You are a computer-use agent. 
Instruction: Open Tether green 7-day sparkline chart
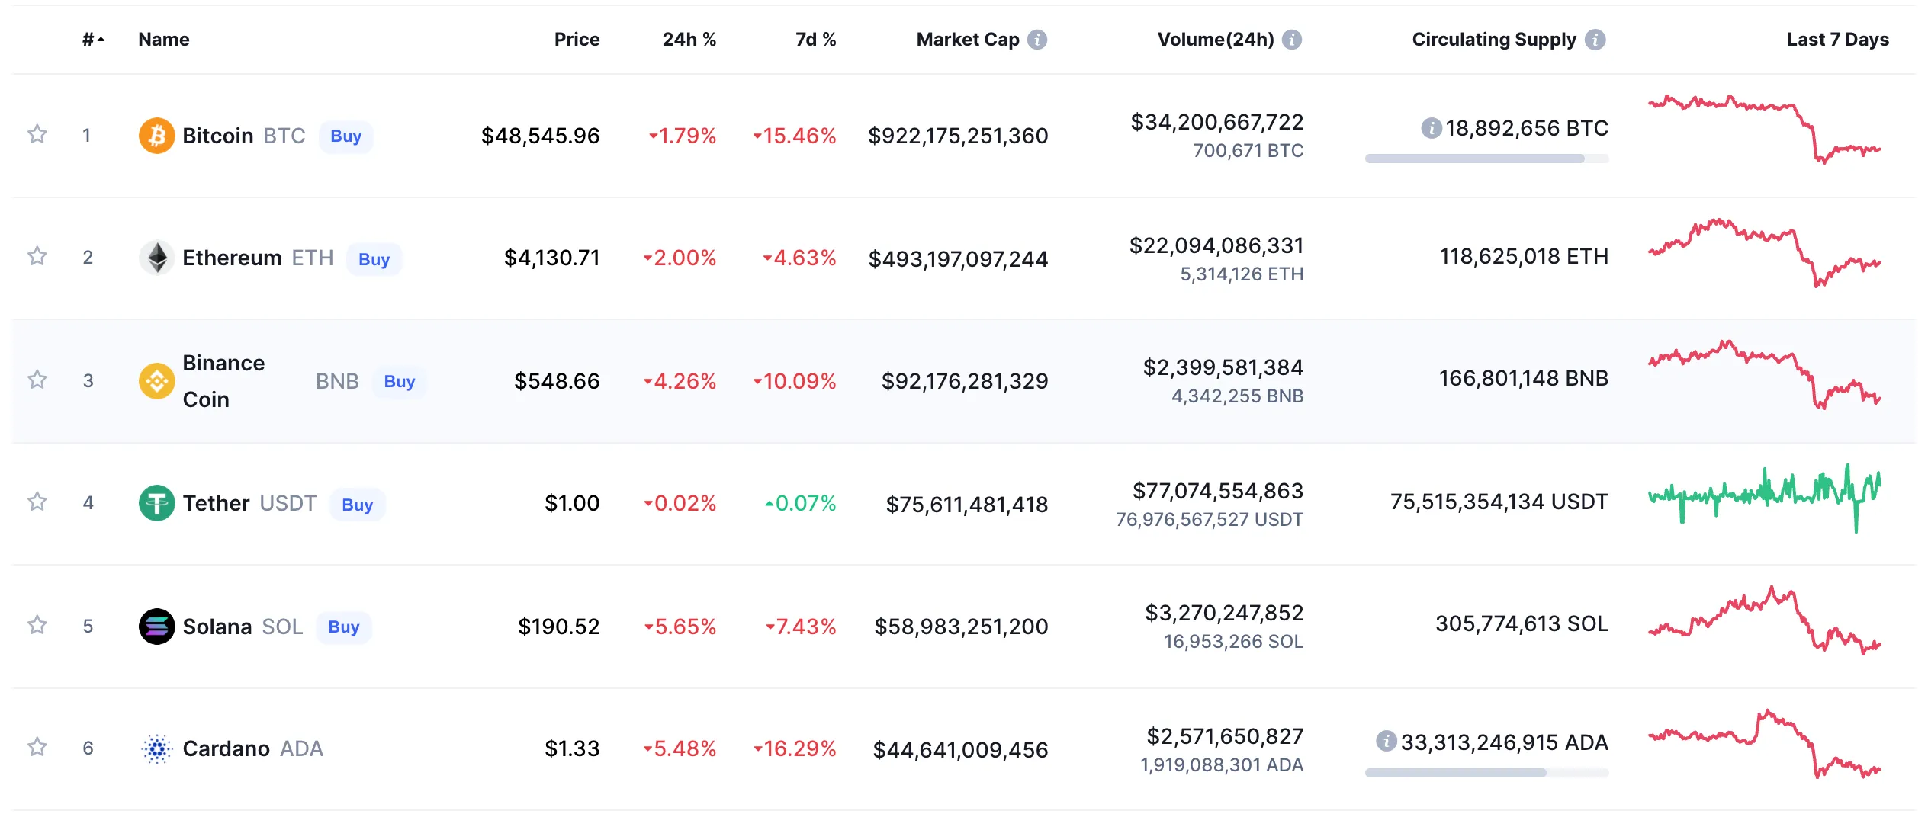(1765, 498)
